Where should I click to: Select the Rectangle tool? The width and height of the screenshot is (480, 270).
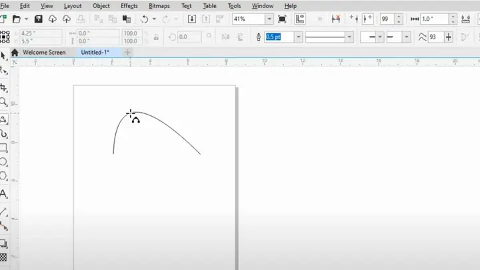4,148
